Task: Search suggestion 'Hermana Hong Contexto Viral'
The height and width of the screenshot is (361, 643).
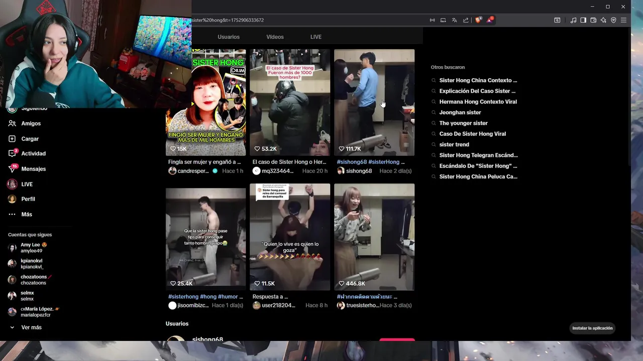Action: (478, 102)
